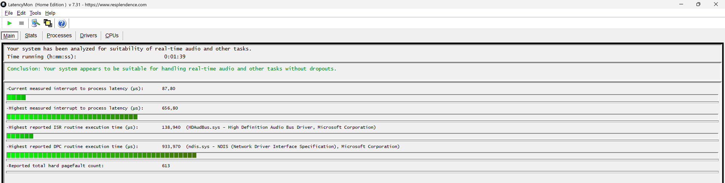Click the overlapping squares toolbar icon

coord(48,23)
